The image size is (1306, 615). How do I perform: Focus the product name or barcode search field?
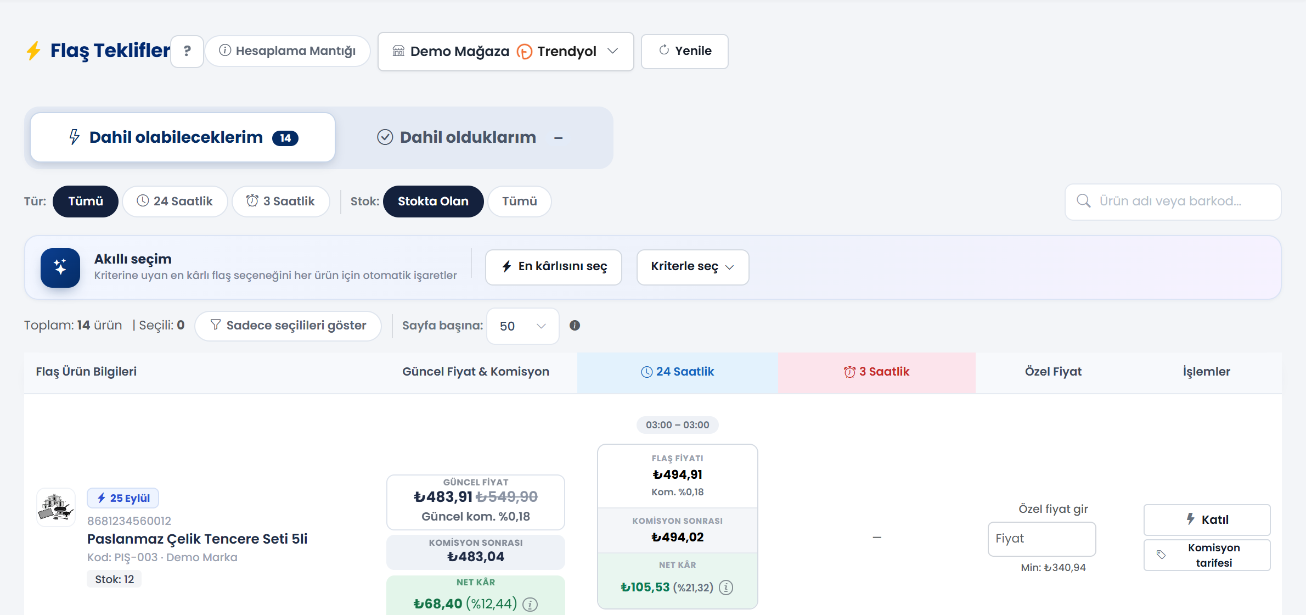pos(1173,202)
